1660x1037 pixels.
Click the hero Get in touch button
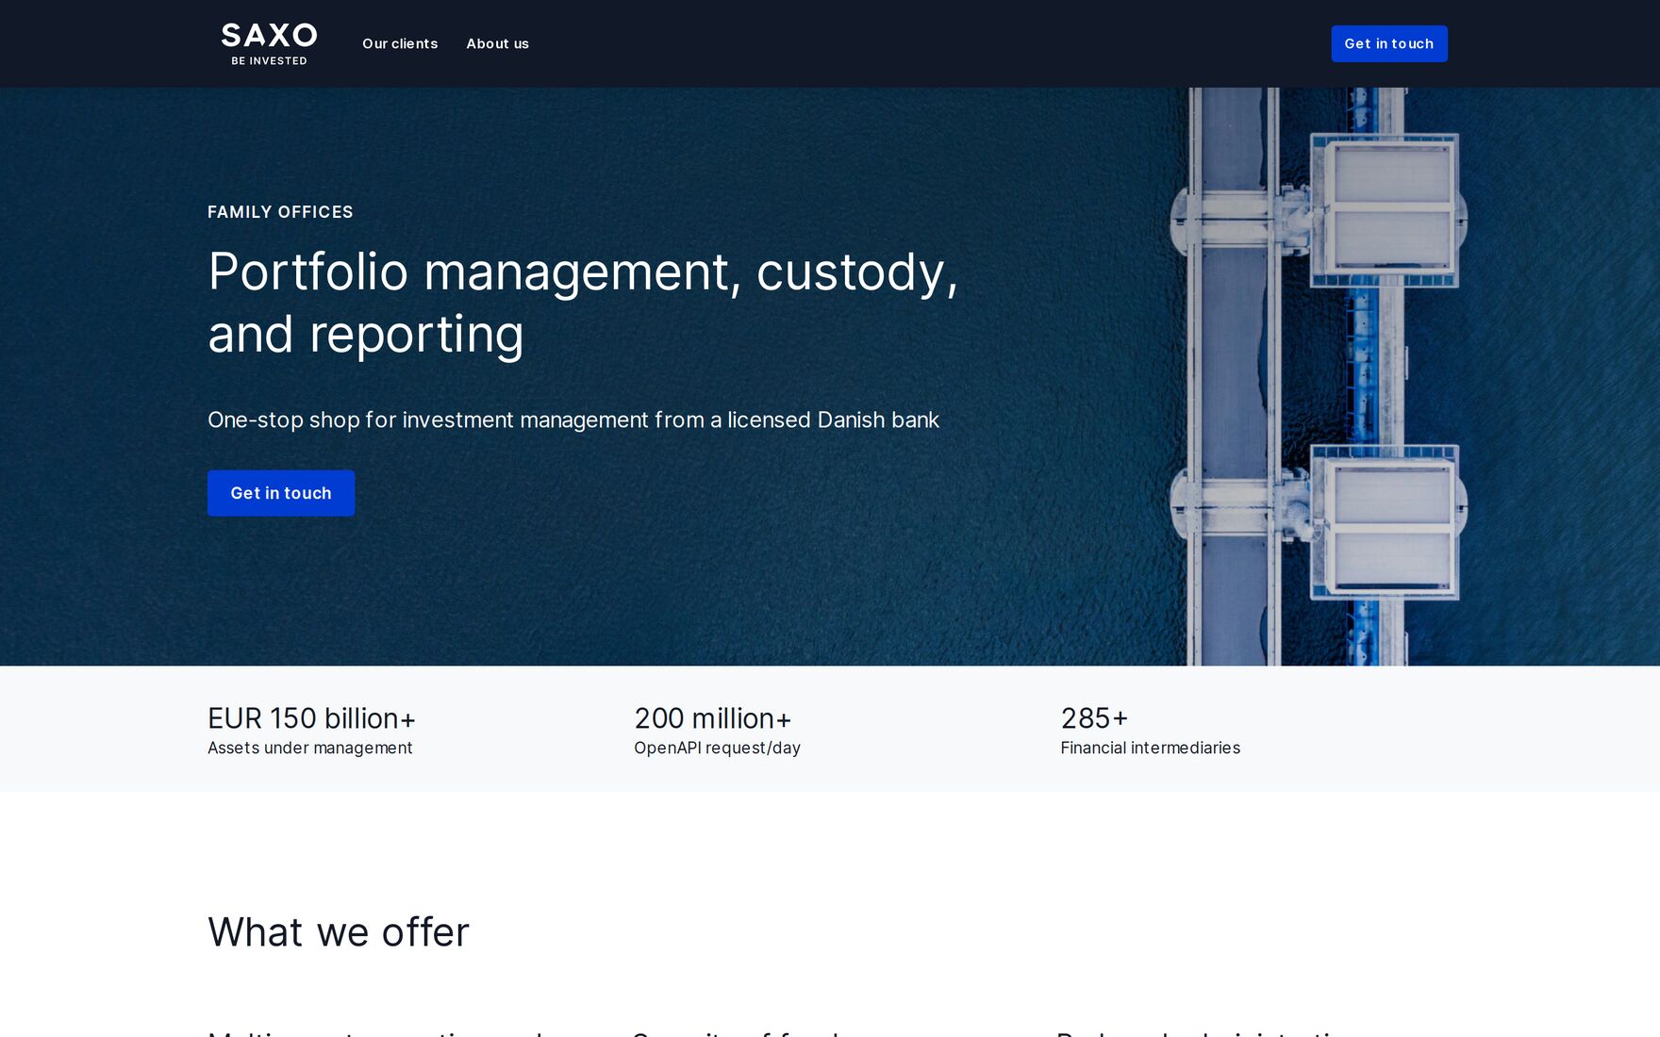pos(281,493)
